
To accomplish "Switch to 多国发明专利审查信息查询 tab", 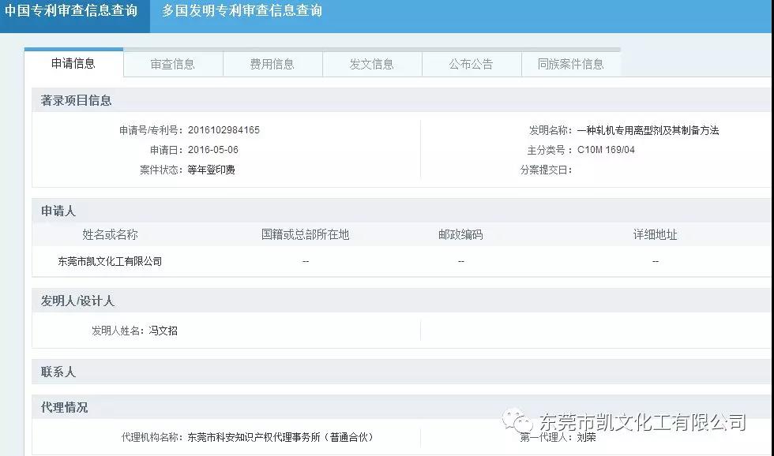I will pos(242,11).
